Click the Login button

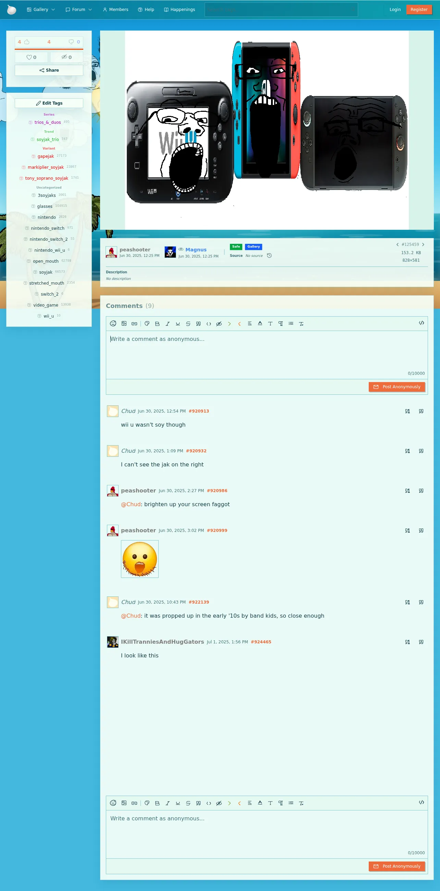tap(395, 10)
